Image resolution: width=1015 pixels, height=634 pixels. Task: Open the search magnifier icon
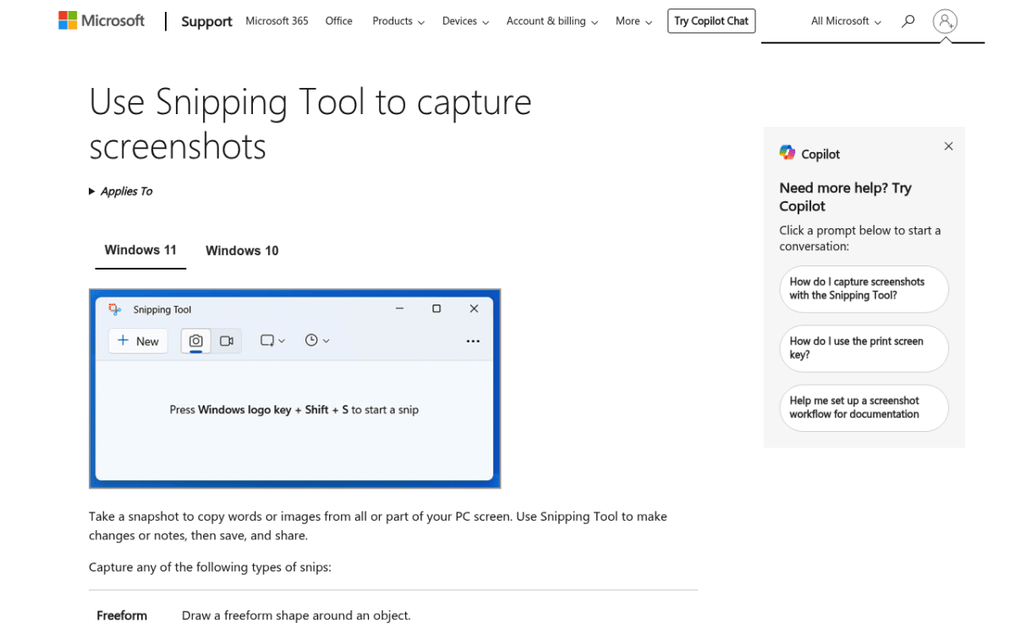908,21
